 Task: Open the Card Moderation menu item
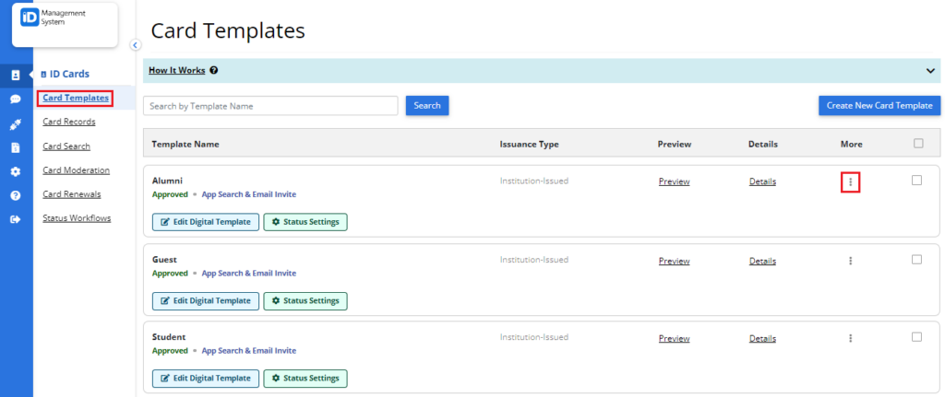(x=76, y=170)
